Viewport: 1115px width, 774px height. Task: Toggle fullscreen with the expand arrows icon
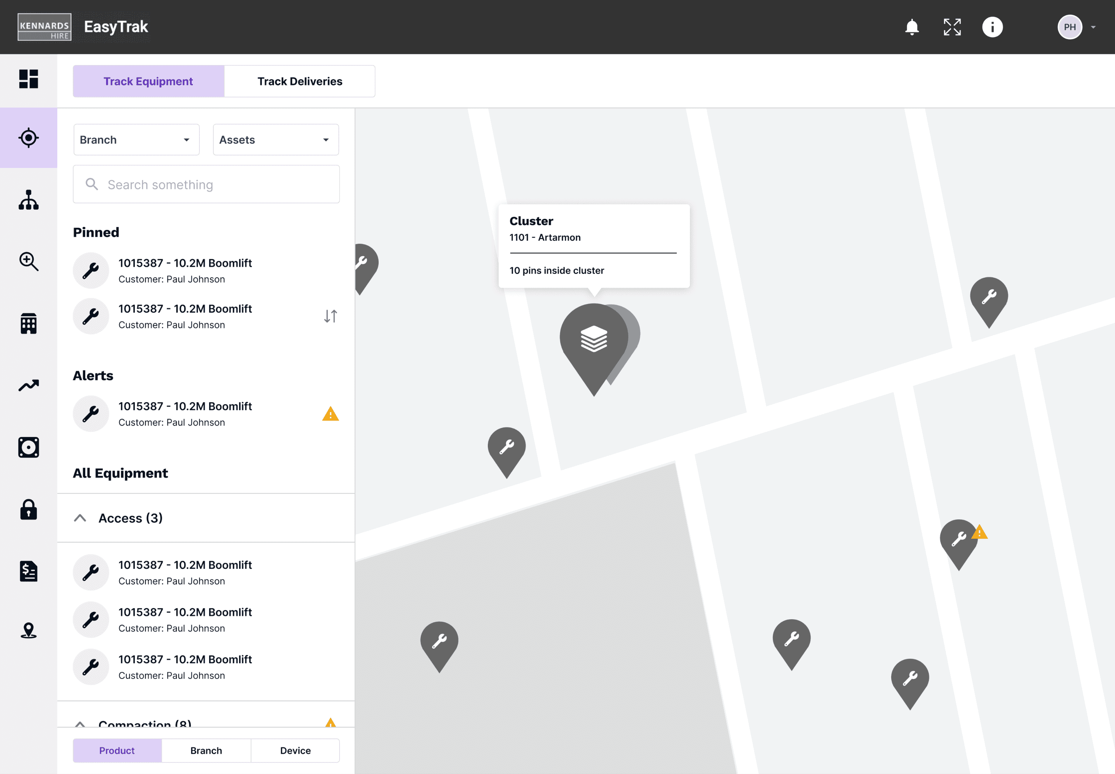point(952,27)
